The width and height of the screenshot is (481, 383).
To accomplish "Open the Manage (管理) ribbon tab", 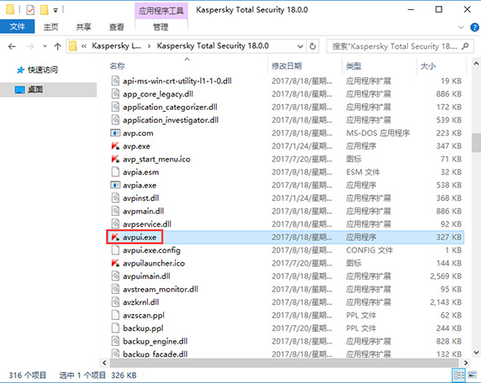I will coord(161,27).
